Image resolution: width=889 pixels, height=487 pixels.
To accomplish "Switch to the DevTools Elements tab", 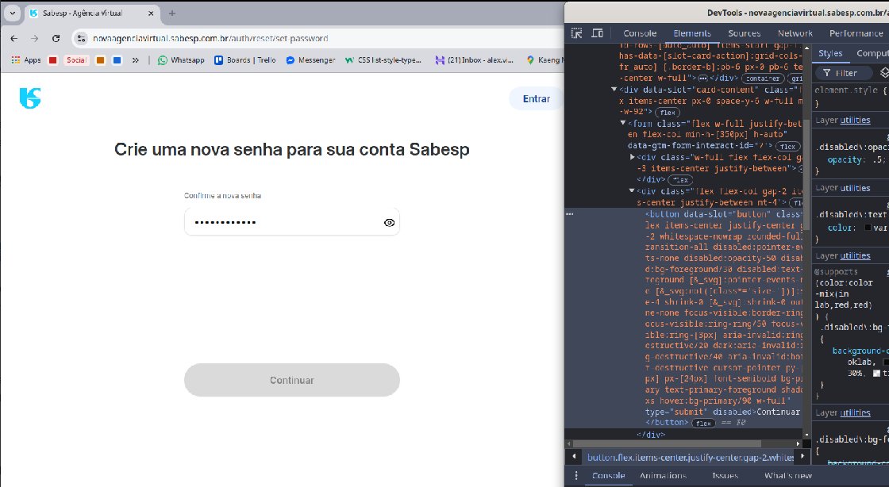I will pos(691,33).
